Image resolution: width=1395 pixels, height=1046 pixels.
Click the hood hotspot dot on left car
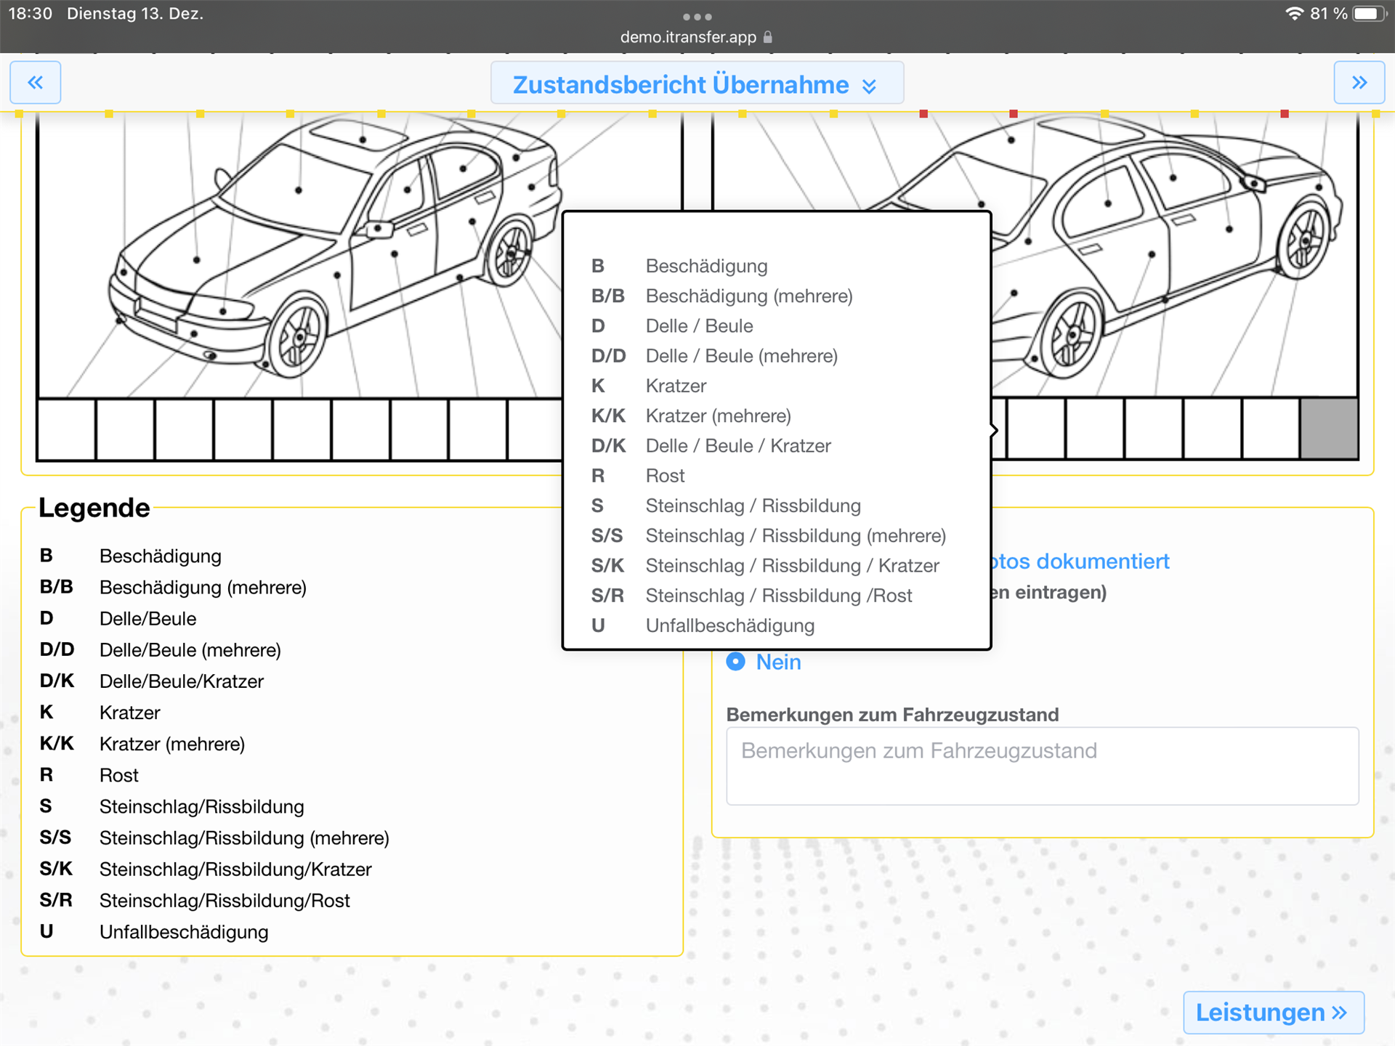(197, 259)
